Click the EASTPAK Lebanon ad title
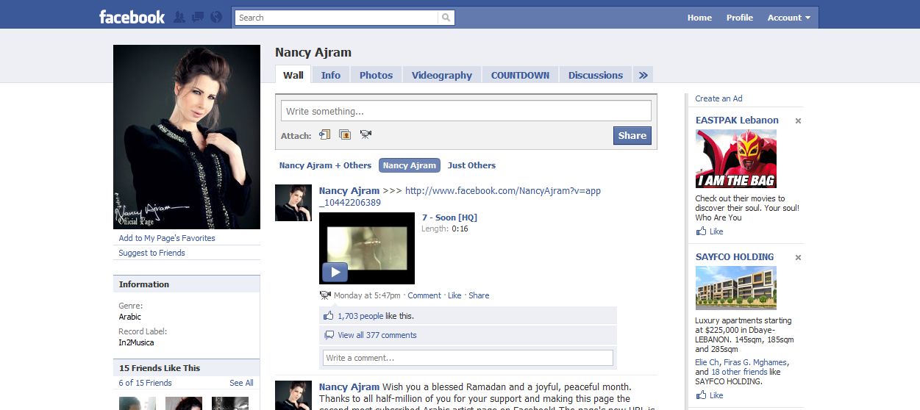Viewport: 920px width, 410px height. click(737, 120)
